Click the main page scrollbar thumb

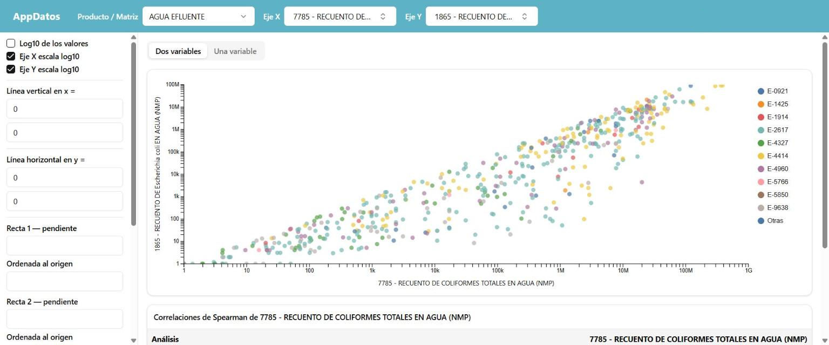pos(824,145)
